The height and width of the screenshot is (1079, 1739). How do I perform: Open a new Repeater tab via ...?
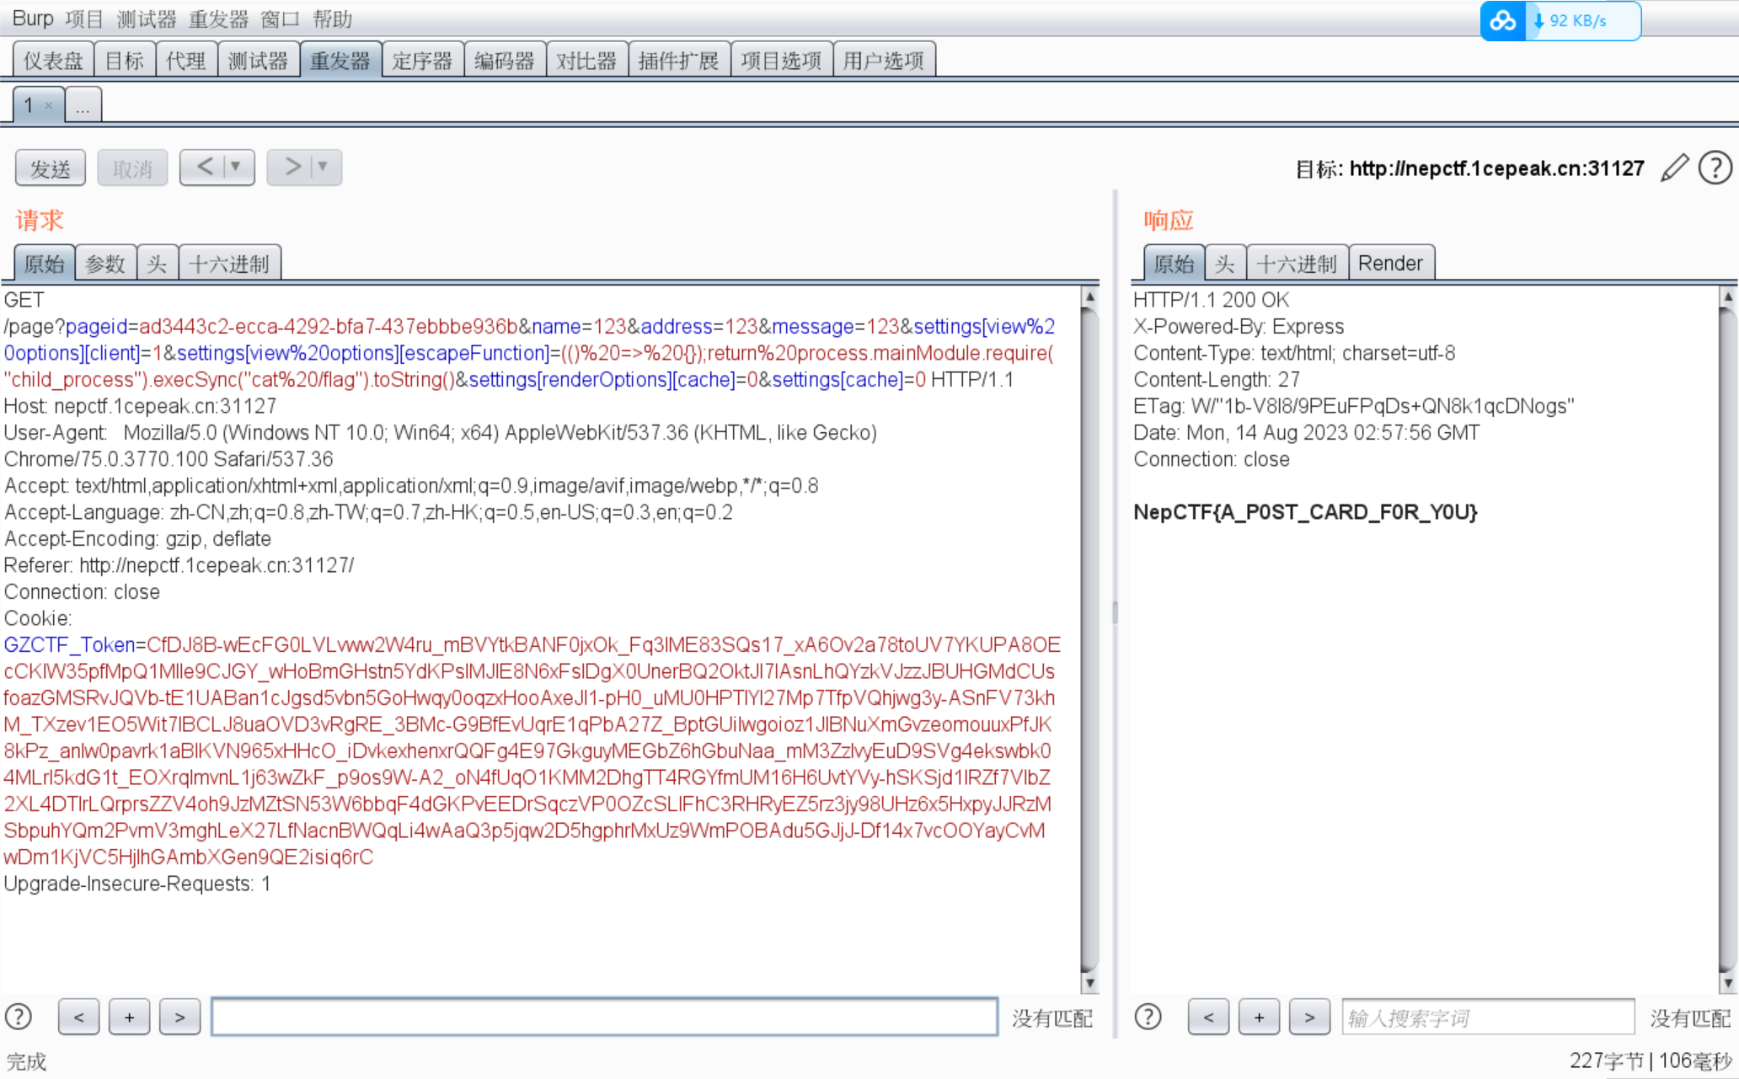pos(83,106)
